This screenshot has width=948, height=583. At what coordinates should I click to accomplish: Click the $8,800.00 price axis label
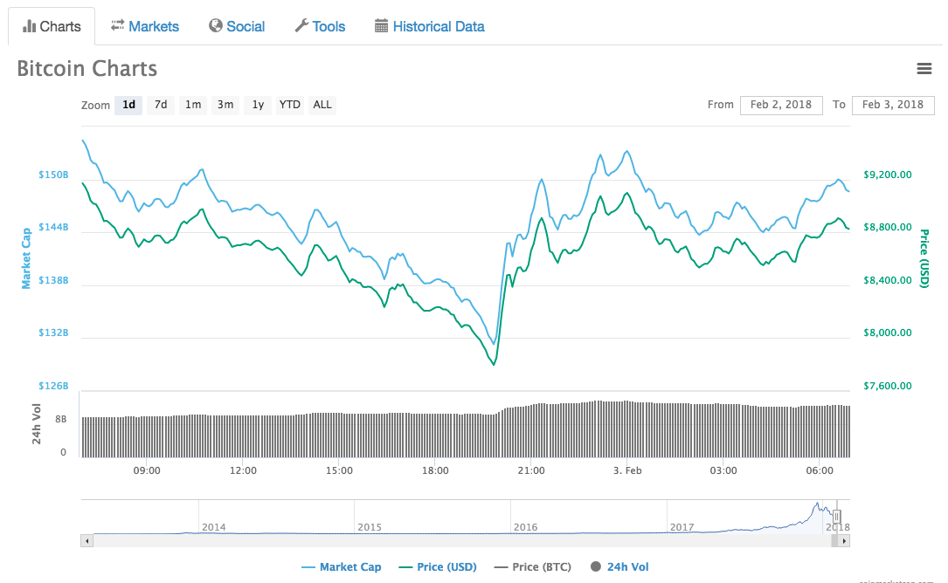tap(888, 227)
